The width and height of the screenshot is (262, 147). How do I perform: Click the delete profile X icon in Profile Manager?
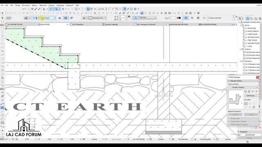coord(256,91)
